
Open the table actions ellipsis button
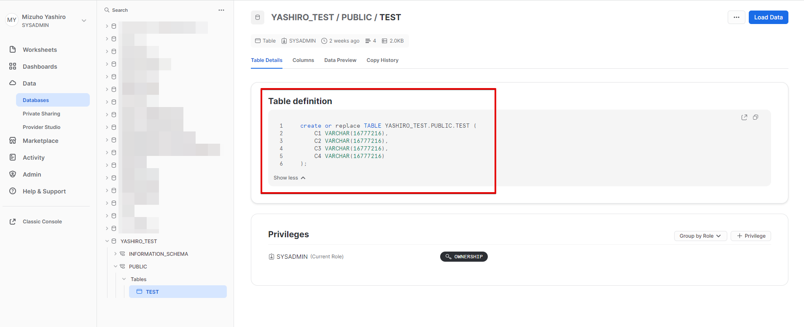pos(736,17)
